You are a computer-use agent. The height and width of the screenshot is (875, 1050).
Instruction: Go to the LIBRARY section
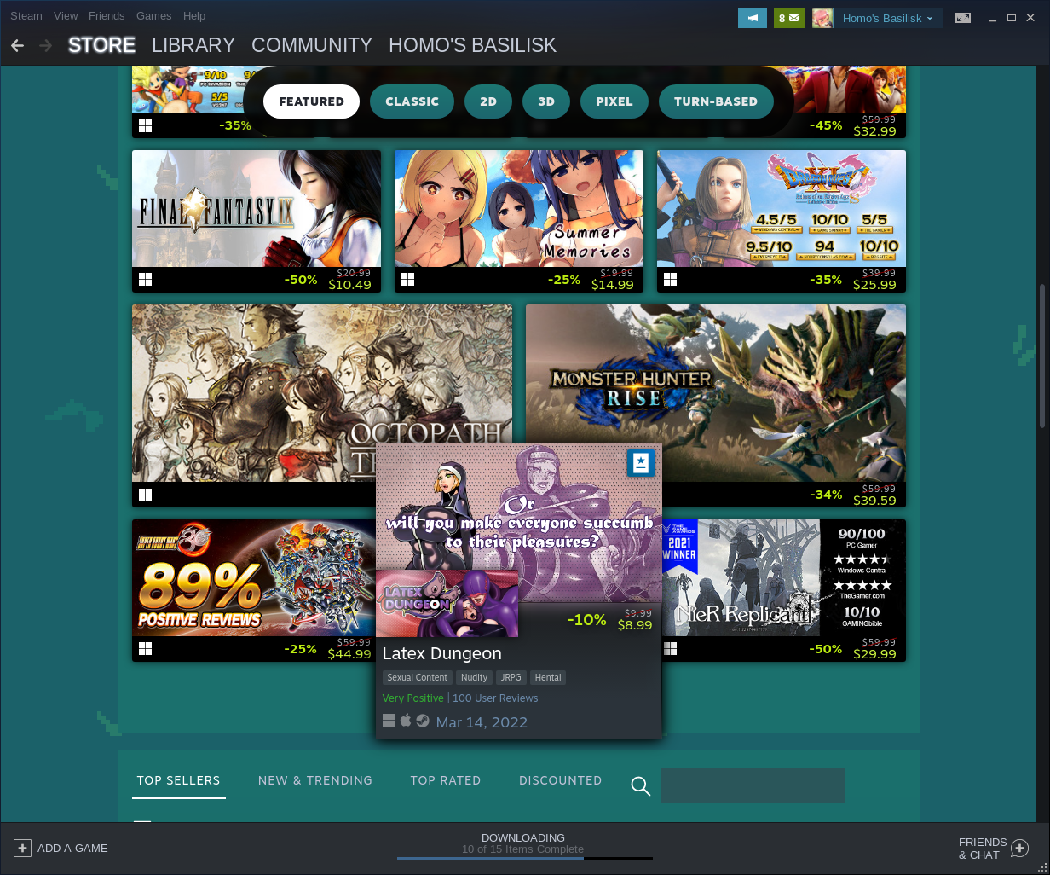coord(193,45)
